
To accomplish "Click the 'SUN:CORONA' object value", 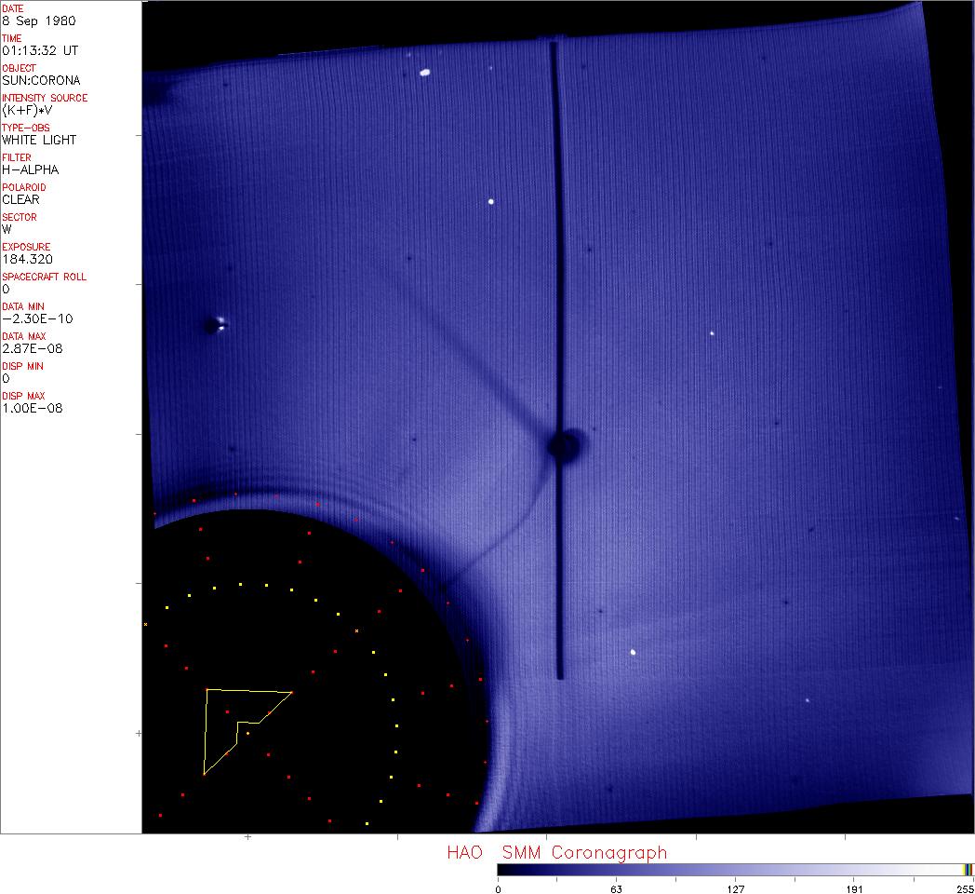I will (x=41, y=80).
